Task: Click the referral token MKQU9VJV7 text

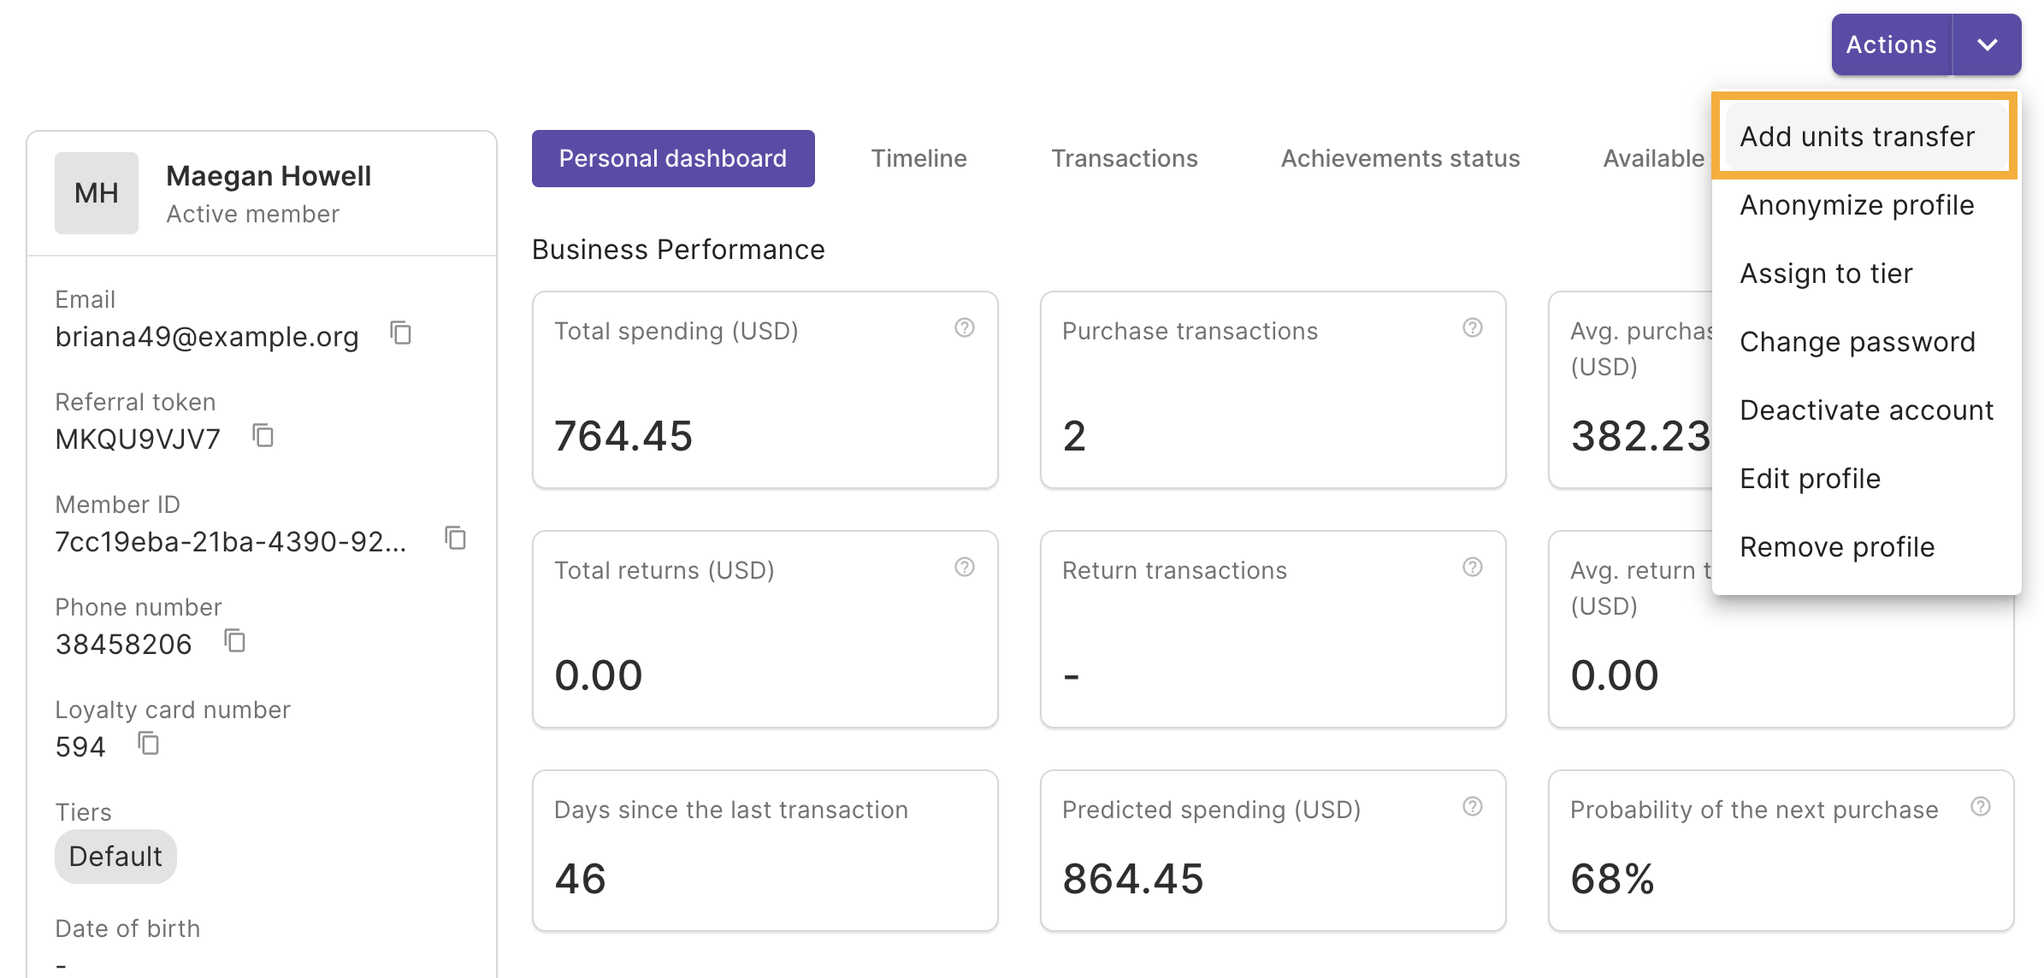Action: (x=138, y=439)
